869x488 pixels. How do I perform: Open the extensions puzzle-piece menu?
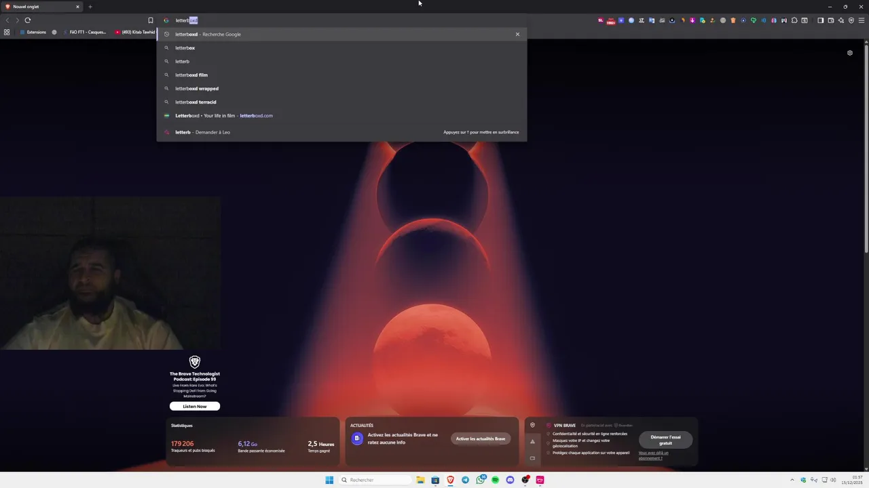[x=794, y=20]
